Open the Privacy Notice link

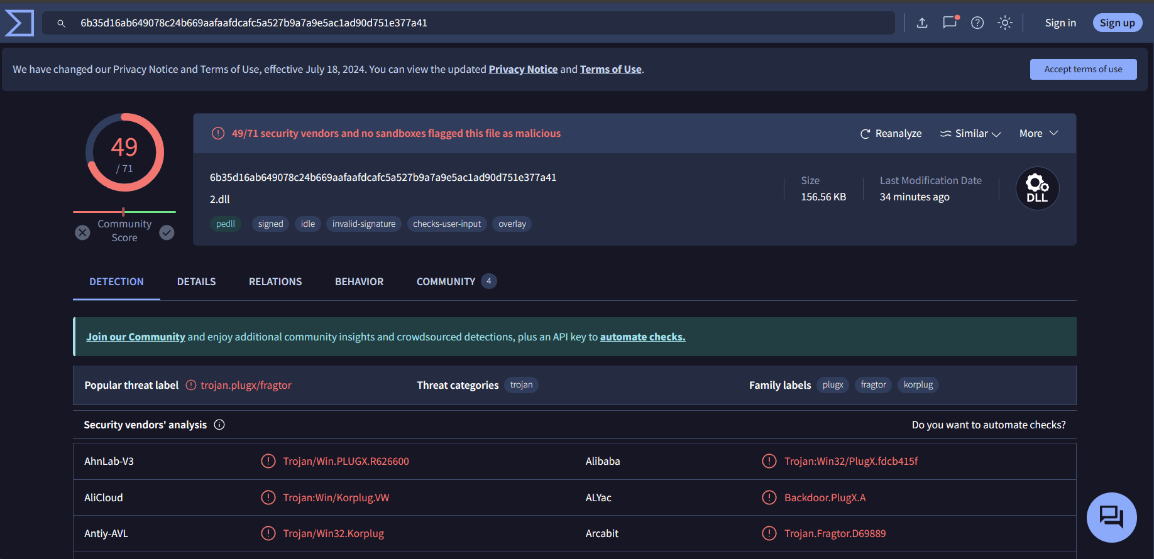[x=523, y=69]
